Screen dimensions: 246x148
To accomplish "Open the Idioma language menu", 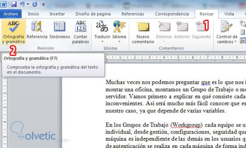I will click(119, 31).
